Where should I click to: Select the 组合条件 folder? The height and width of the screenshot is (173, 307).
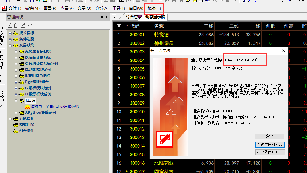27,131
